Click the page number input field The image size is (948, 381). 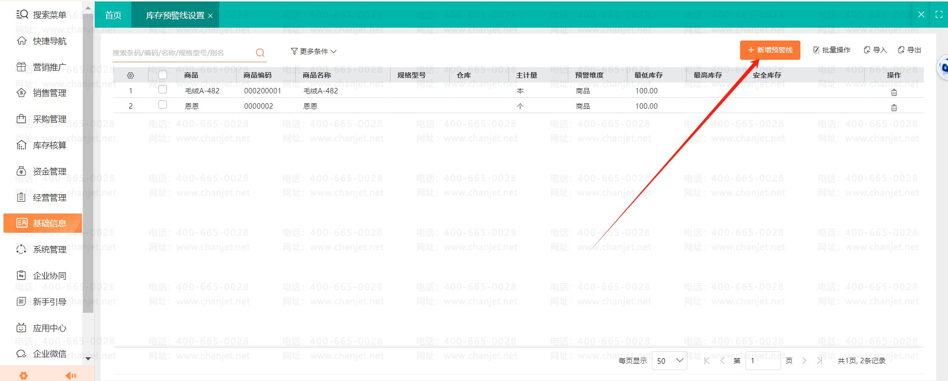(763, 361)
